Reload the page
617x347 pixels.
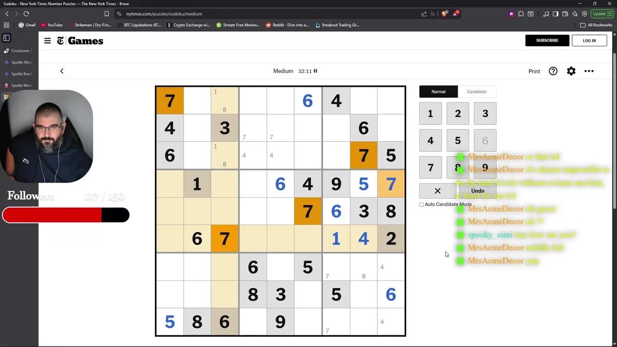click(x=26, y=14)
